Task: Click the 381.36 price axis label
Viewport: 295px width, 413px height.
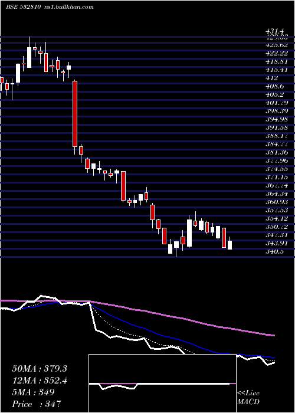Action: (x=277, y=152)
